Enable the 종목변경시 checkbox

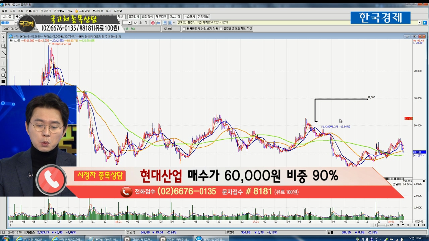tap(184, 29)
